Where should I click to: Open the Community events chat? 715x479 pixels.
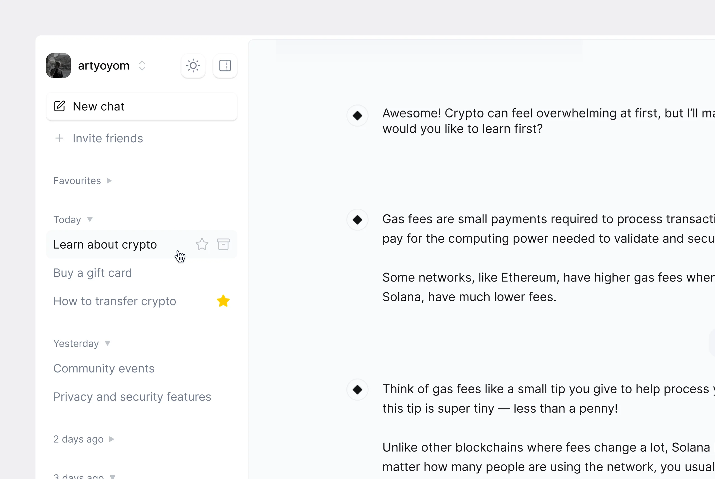pyautogui.click(x=104, y=369)
